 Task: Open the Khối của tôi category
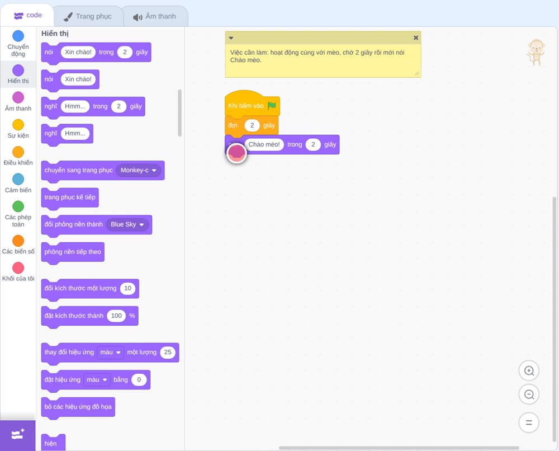point(18,272)
